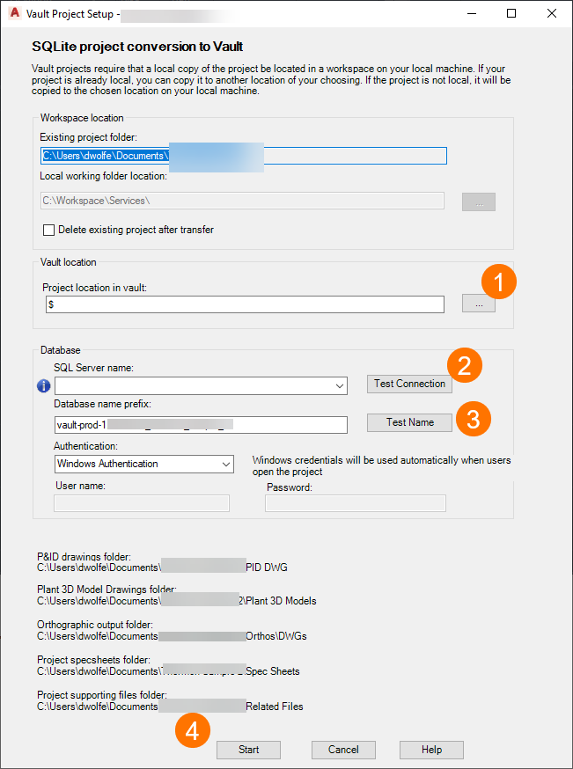Click the blue info icon beside SQL Server name

click(x=43, y=385)
